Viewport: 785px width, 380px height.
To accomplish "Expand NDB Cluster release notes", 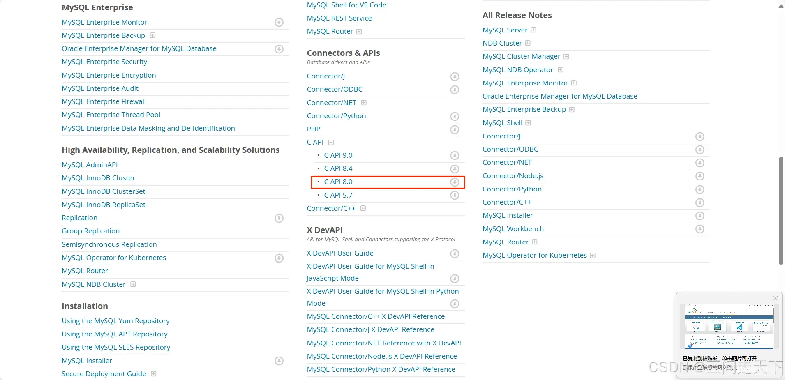I will 528,43.
